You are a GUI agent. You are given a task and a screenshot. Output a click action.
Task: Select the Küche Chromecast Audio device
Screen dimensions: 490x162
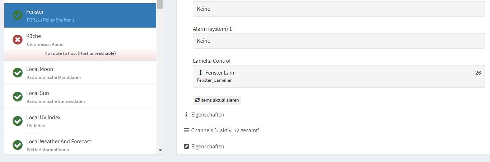[x=80, y=44]
